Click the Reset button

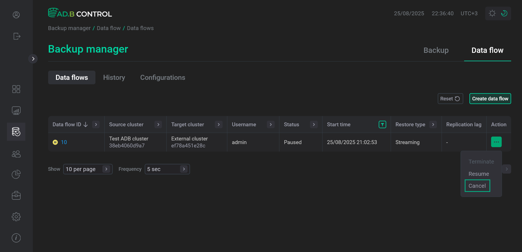[450, 98]
